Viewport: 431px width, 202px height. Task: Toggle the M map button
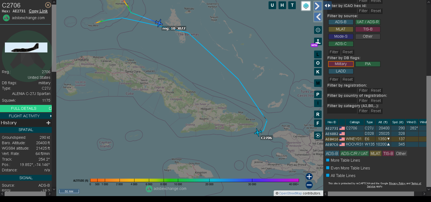(x=318, y=83)
